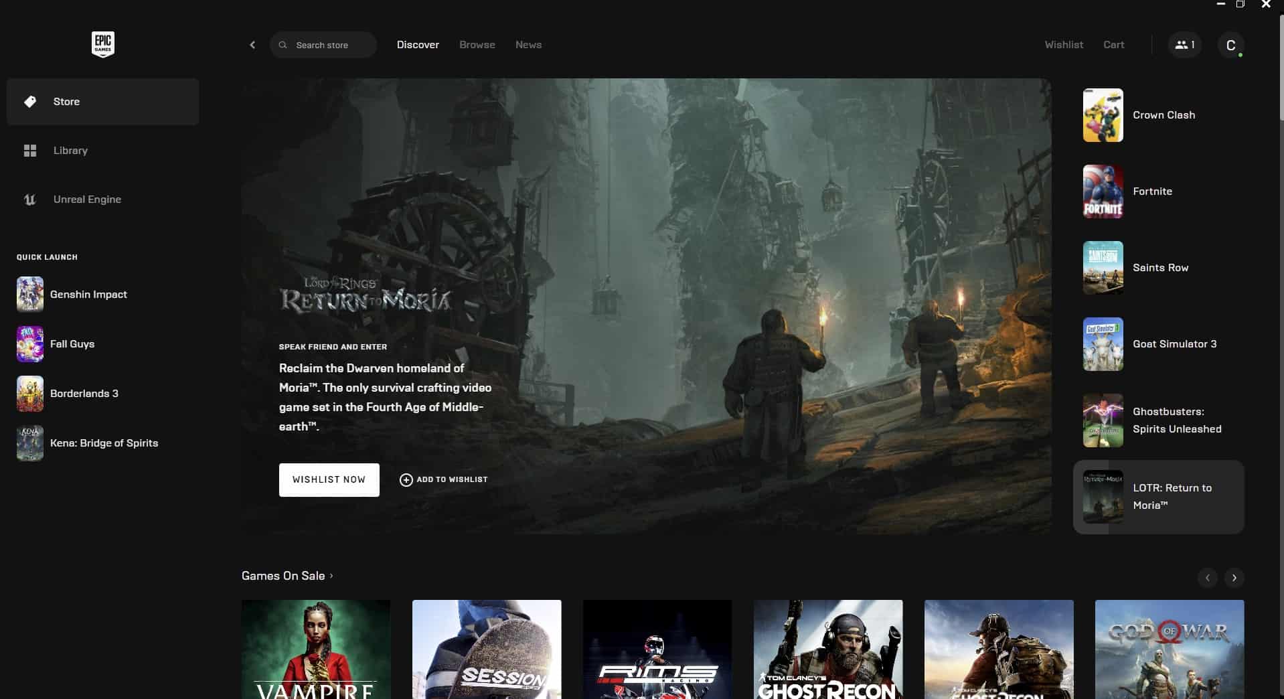
Task: Click the Wishlist Now button
Action: click(x=329, y=479)
